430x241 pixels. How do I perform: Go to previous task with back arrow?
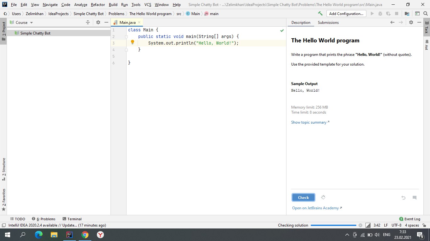pos(392,22)
